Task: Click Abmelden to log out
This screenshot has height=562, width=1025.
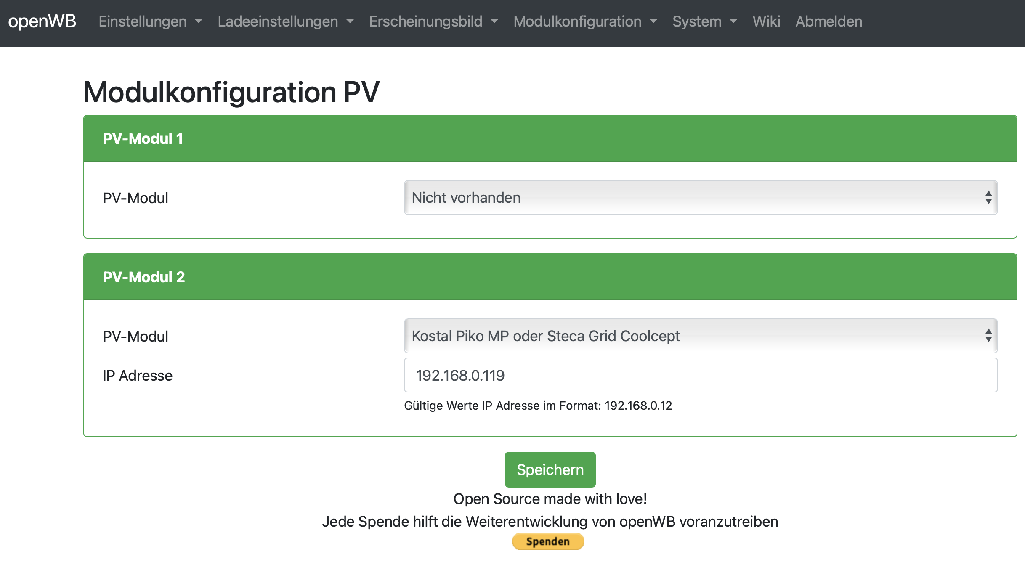Action: 828,21
